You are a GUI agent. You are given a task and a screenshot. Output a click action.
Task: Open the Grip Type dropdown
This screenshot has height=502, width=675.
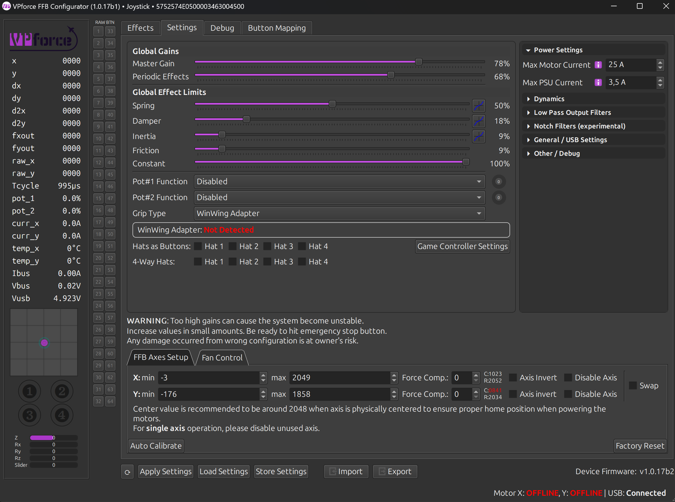339,213
